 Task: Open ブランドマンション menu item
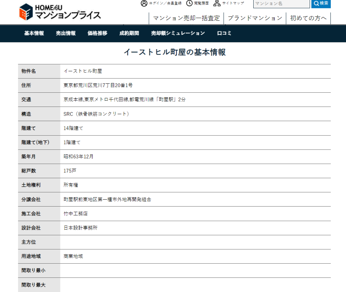point(255,18)
